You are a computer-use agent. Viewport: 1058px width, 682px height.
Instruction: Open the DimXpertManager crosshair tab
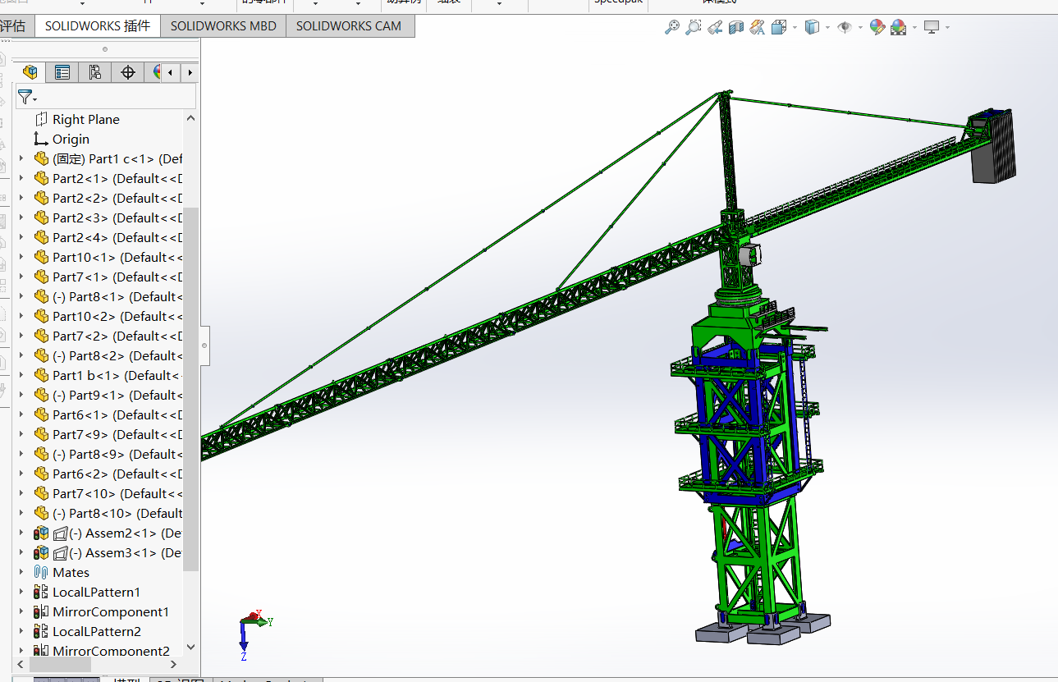point(128,72)
